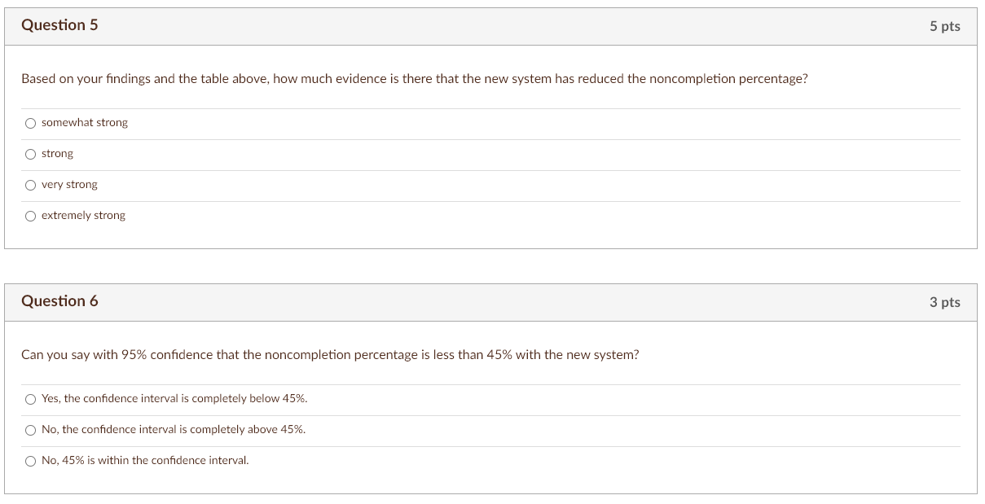Click the Question 5 prompt about noncompletion evidence
The image size is (985, 504).
(414, 79)
